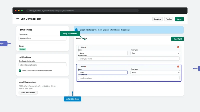Image resolution: width=200 pixels, height=112 pixels.
Task: Click the Publish button
Action: pyautogui.click(x=168, y=19)
